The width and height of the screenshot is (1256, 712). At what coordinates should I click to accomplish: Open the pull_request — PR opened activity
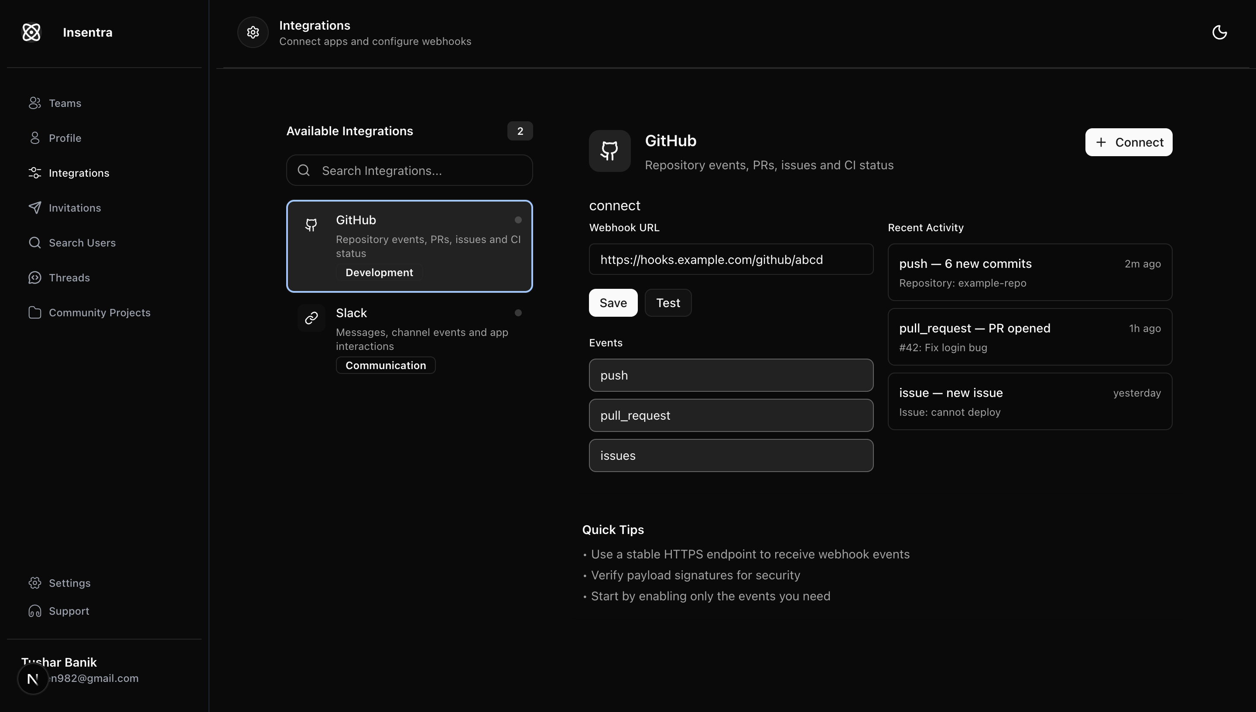(1030, 337)
